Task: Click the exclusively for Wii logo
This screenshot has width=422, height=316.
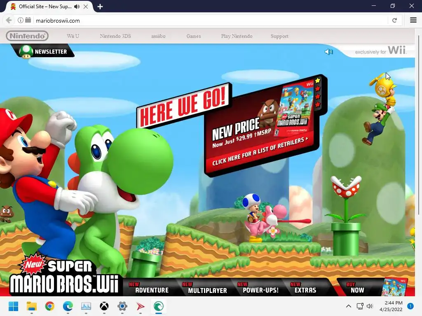Action: [380, 51]
